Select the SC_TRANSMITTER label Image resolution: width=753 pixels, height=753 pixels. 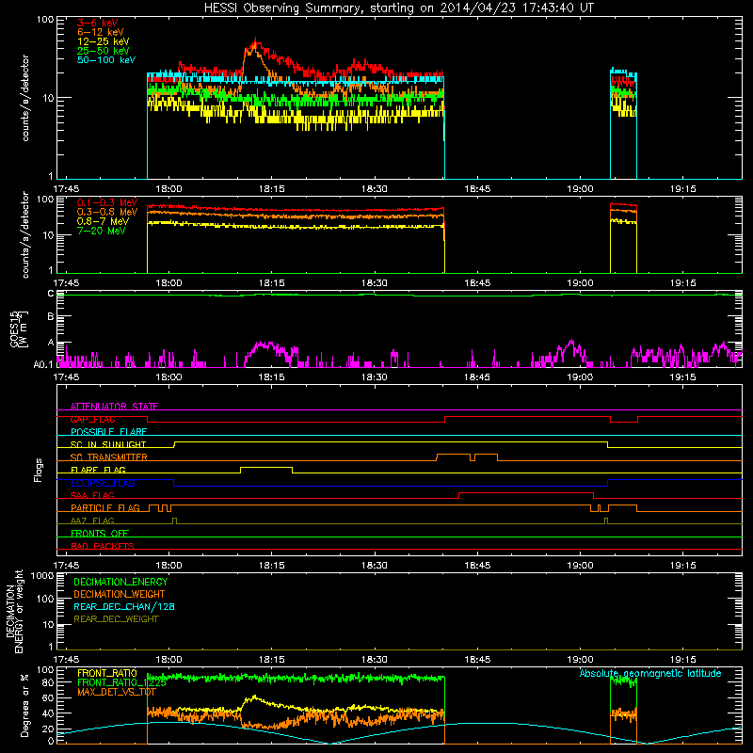[x=109, y=457]
